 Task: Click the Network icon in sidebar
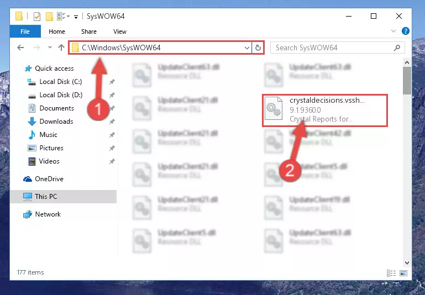point(28,214)
